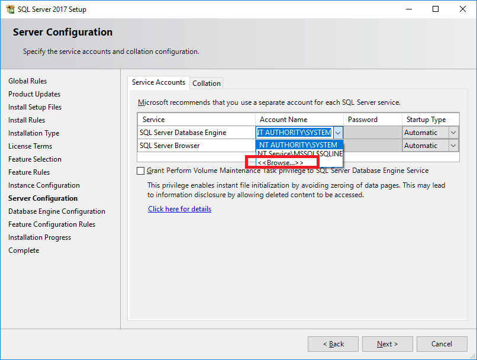The width and height of the screenshot is (477, 360).
Task: Cancel the setup wizard
Action: pyautogui.click(x=441, y=344)
